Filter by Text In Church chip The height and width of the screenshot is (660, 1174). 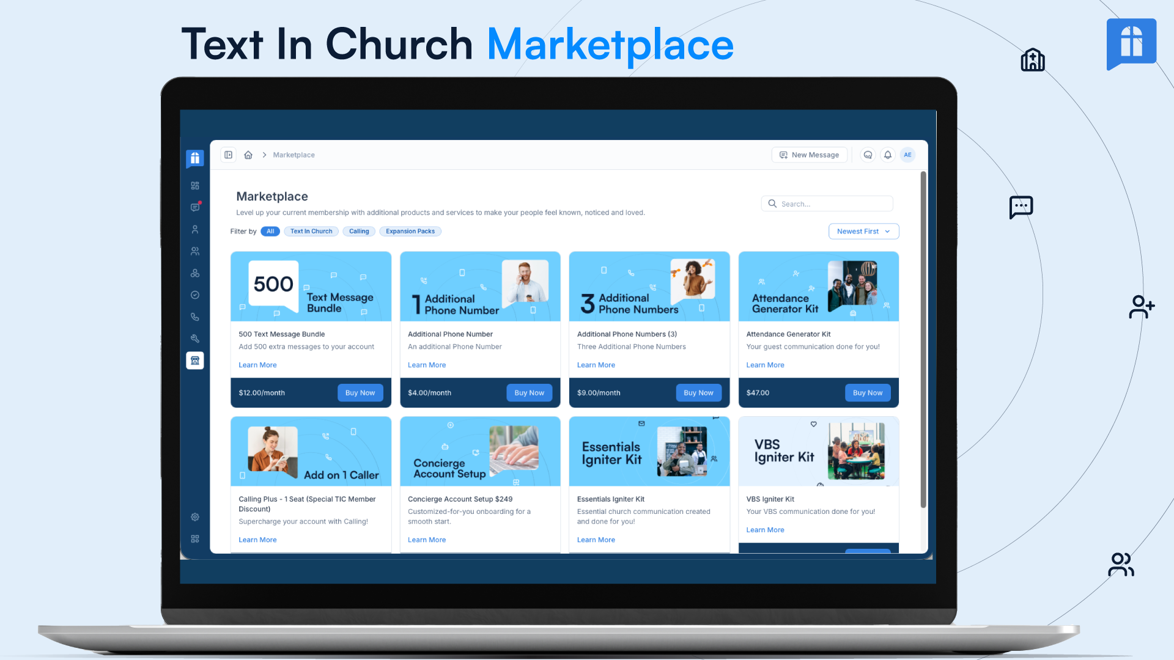click(x=311, y=232)
